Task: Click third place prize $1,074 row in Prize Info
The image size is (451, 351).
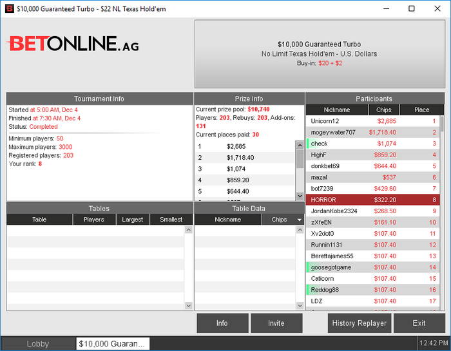Action: tap(245, 169)
